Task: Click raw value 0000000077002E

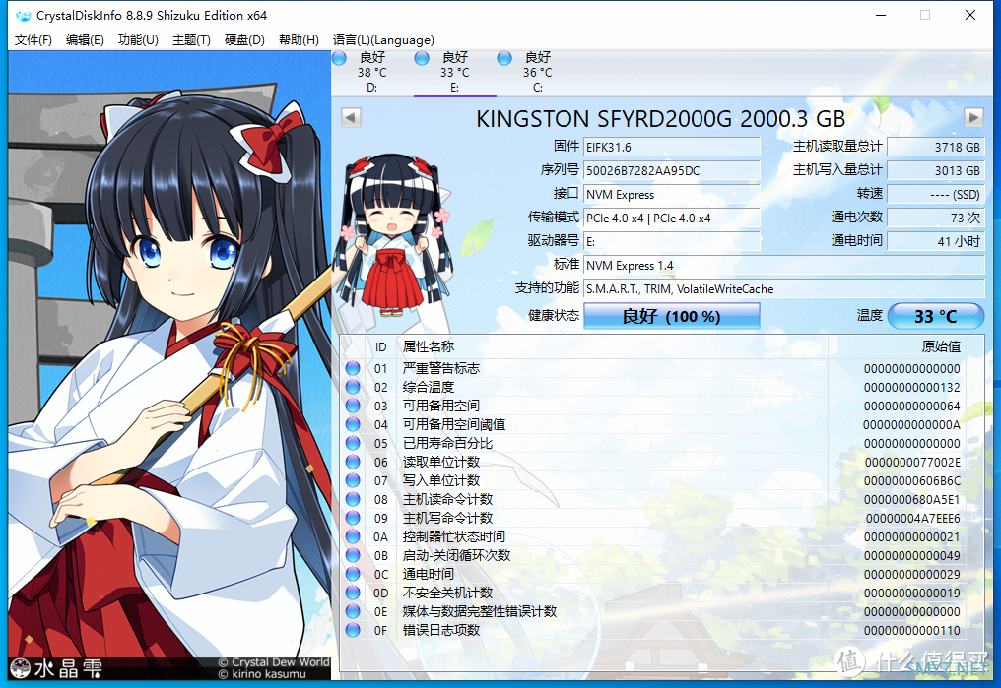Action: (x=912, y=463)
